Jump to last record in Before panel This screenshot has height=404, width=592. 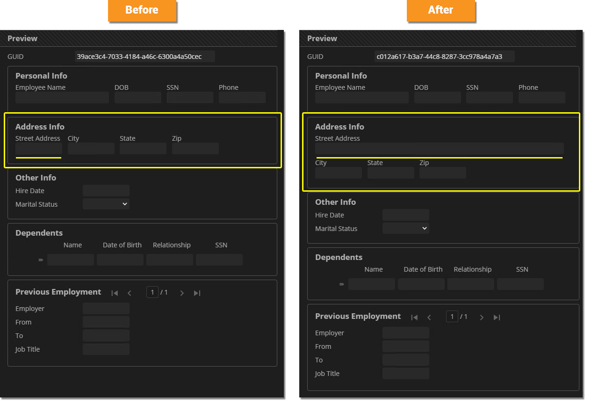[x=197, y=293]
